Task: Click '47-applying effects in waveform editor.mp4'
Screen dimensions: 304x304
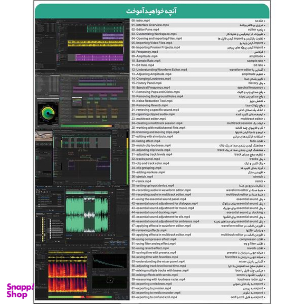Action: 161,226
